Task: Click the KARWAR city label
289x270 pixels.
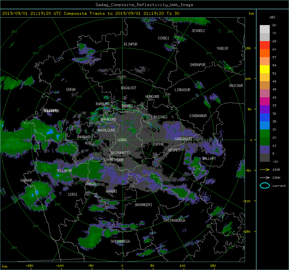Action: coord(26,180)
